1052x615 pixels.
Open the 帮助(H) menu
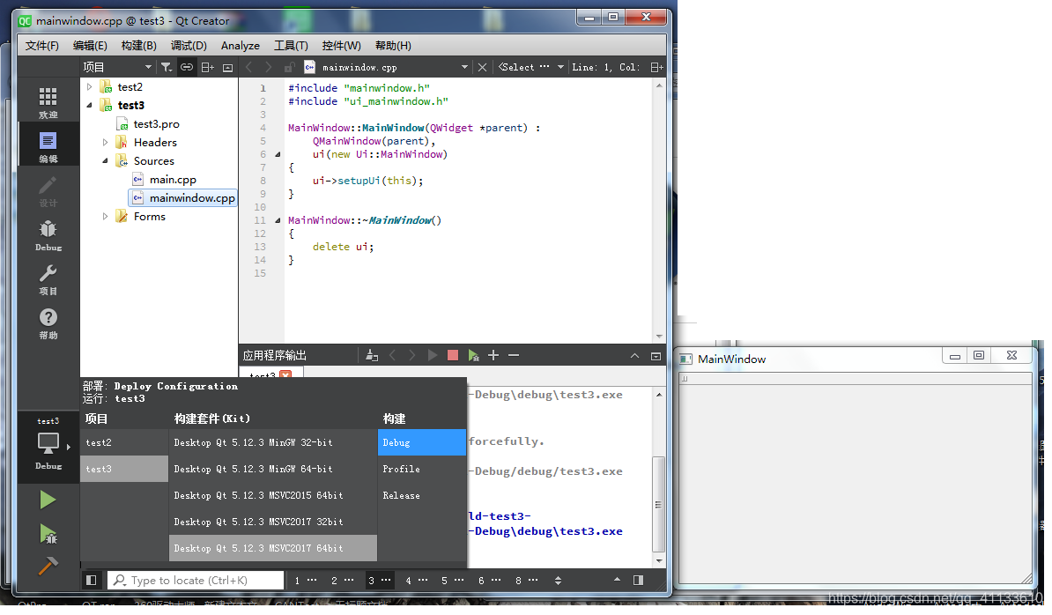coord(393,46)
